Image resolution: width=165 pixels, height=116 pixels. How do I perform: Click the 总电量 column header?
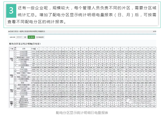[x=33, y=49]
